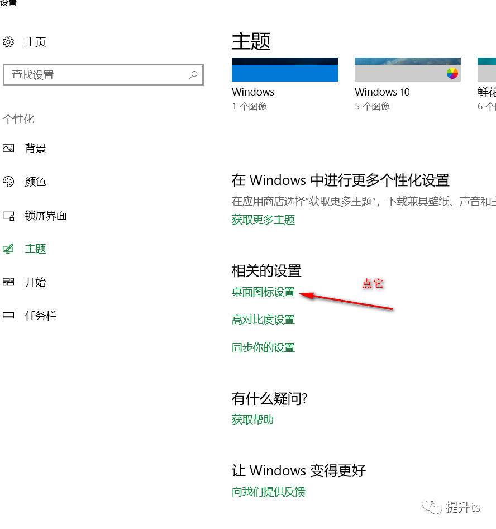Click the 个性化 section label
The width and height of the screenshot is (496, 529).
[18, 119]
